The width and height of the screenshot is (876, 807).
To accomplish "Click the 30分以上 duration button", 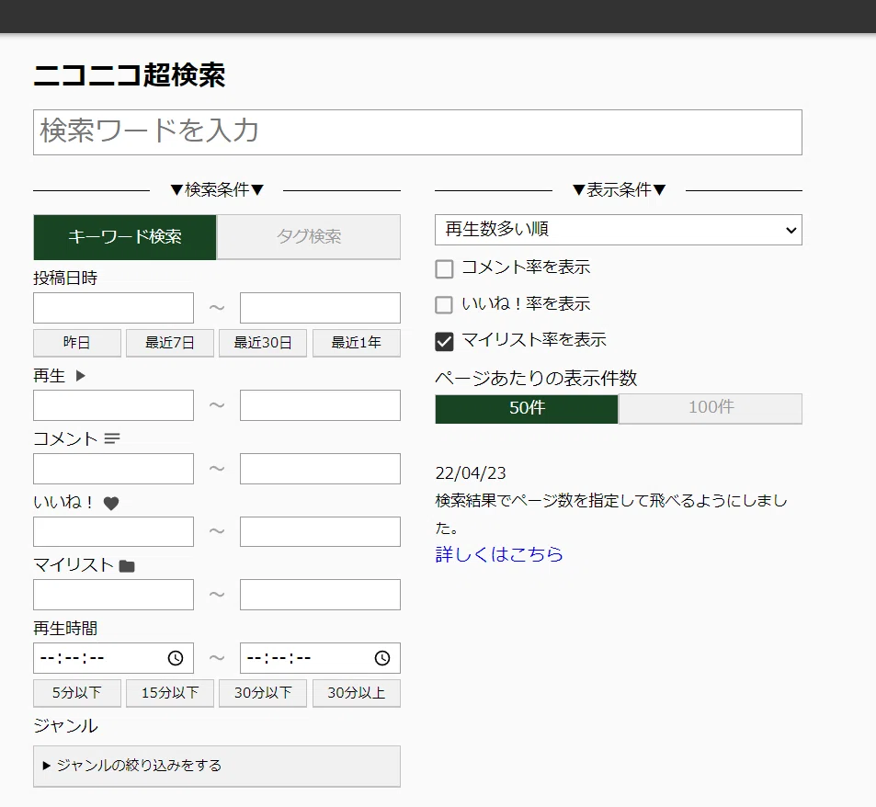I will (357, 693).
